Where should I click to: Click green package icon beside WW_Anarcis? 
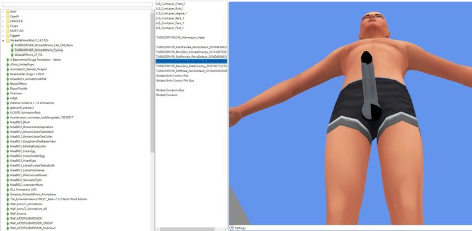click(8, 213)
